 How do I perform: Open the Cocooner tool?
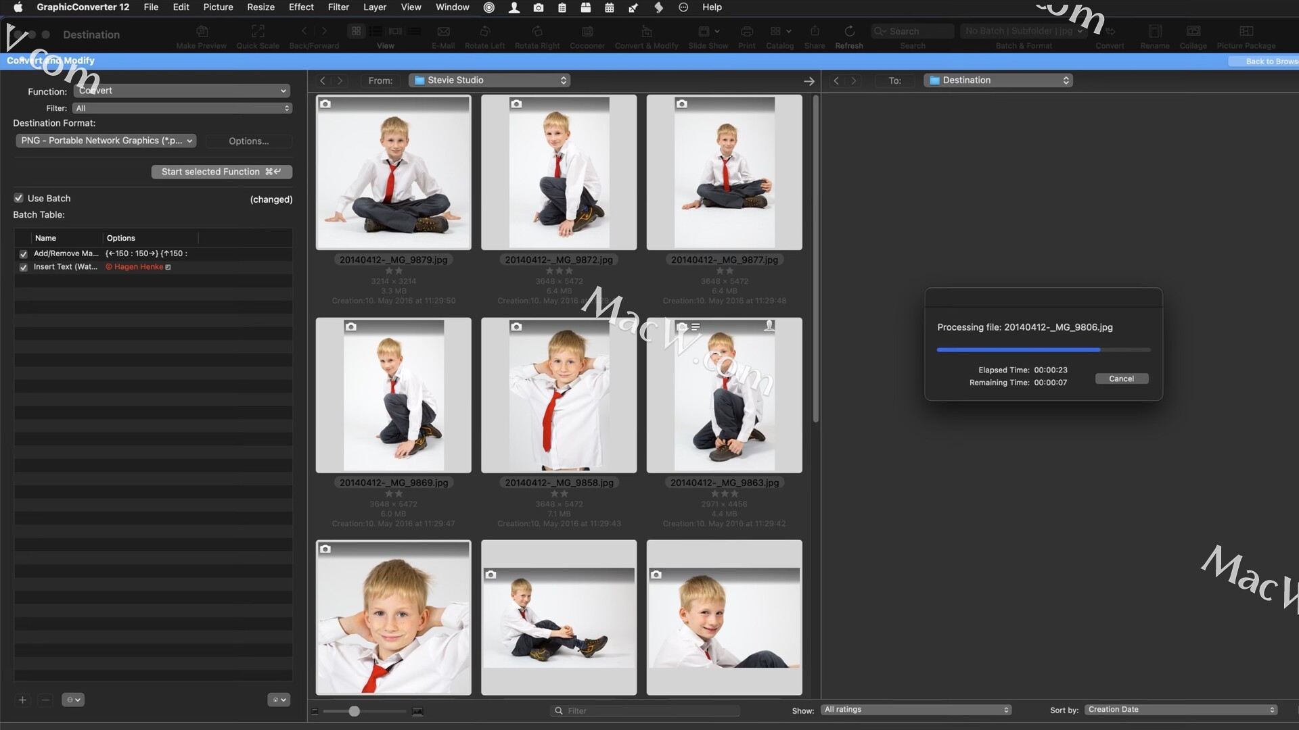(x=587, y=31)
